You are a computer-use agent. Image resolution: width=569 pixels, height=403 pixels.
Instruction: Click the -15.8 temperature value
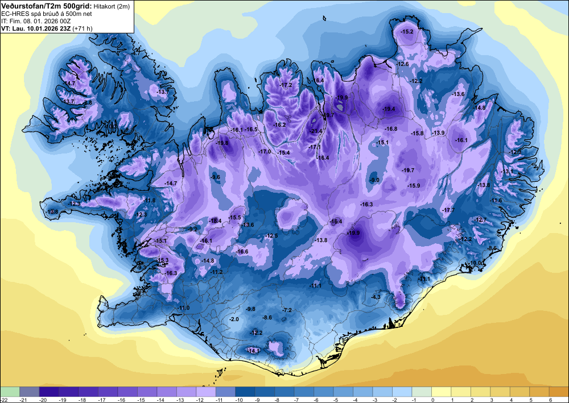pos(417,134)
